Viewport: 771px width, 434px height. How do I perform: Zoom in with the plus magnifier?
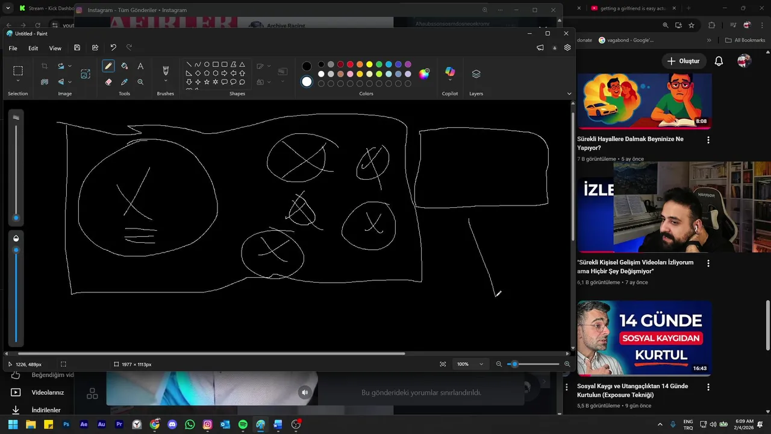(567, 364)
